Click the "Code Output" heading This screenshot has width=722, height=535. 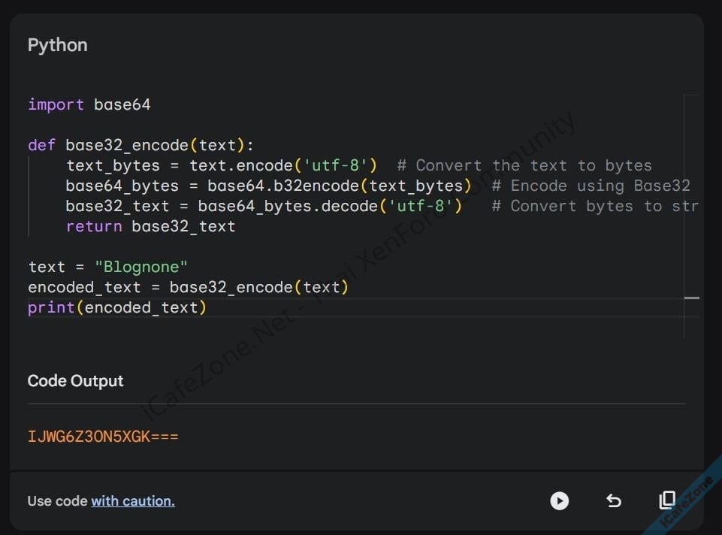point(75,381)
